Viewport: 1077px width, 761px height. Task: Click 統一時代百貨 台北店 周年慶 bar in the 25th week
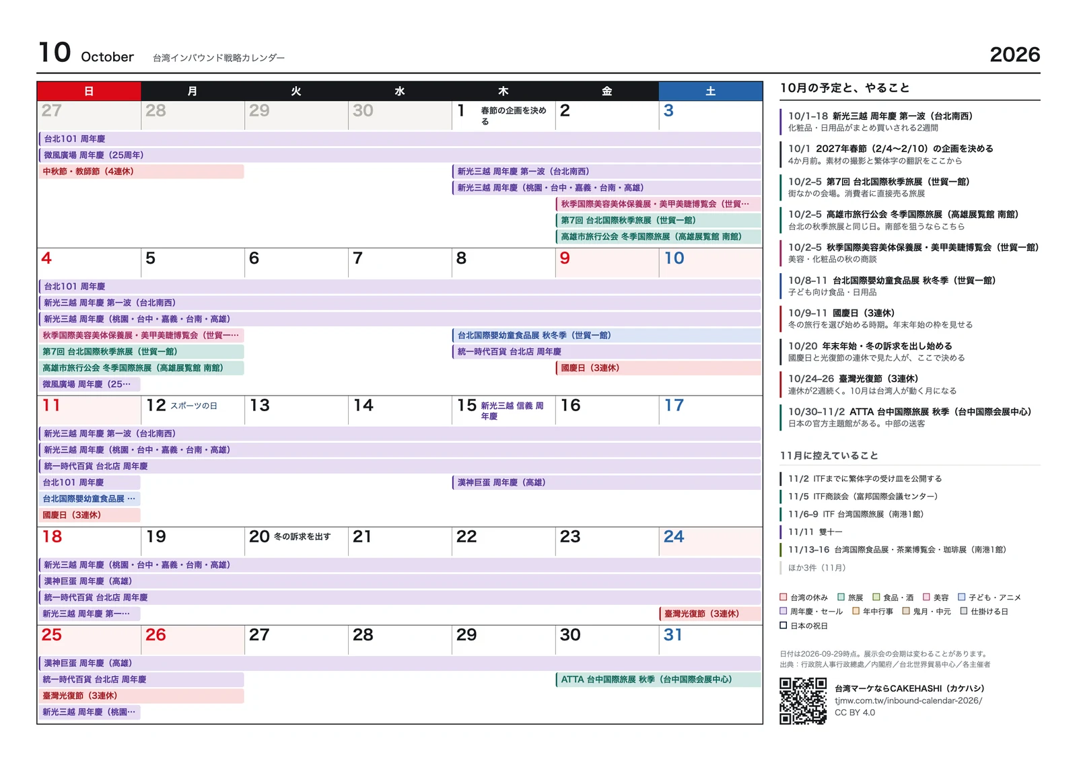pos(141,680)
